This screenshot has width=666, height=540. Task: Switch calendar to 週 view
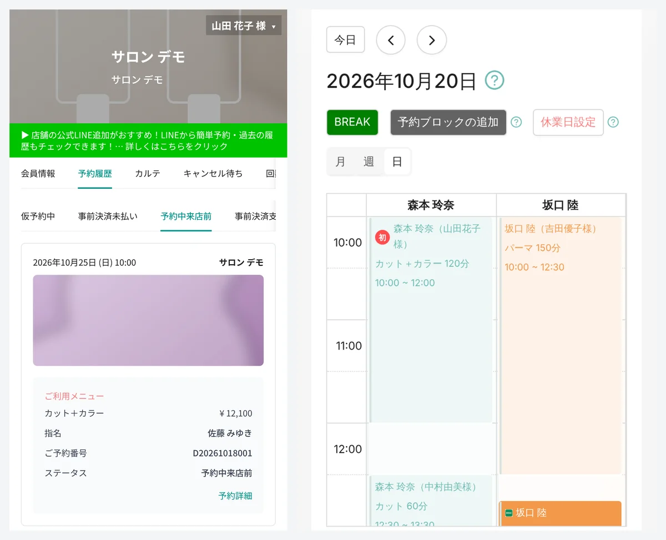[369, 162]
